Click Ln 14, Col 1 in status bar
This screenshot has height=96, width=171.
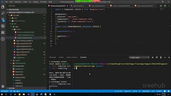(x=119, y=91)
